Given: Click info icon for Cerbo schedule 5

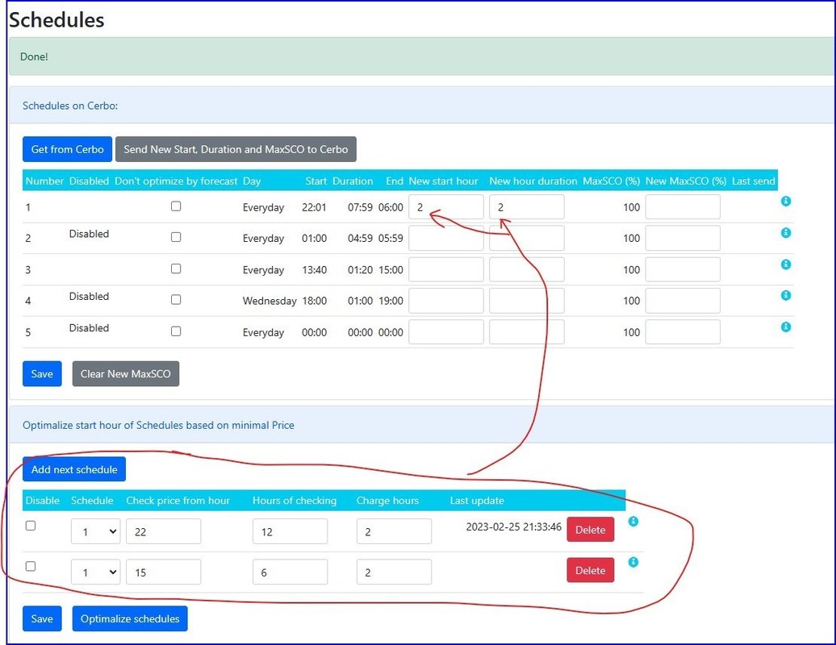Looking at the screenshot, I should pos(786,327).
